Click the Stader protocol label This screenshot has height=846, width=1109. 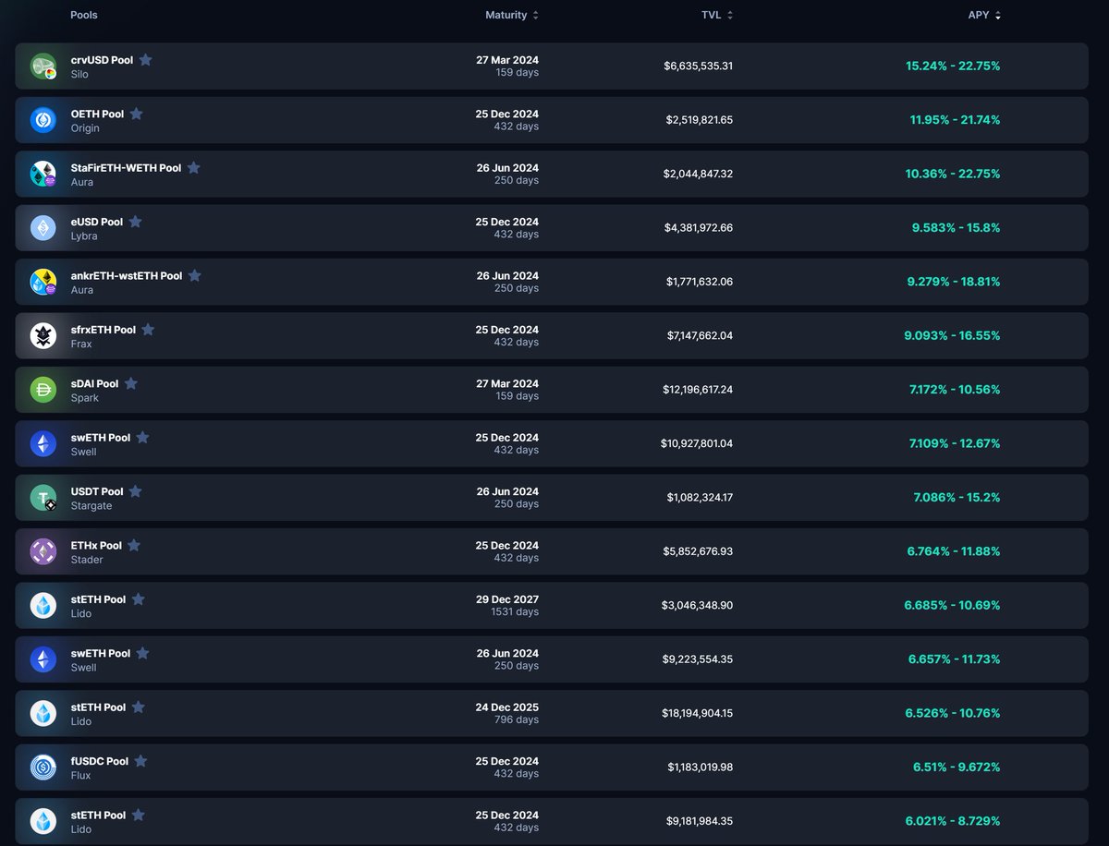(87, 560)
